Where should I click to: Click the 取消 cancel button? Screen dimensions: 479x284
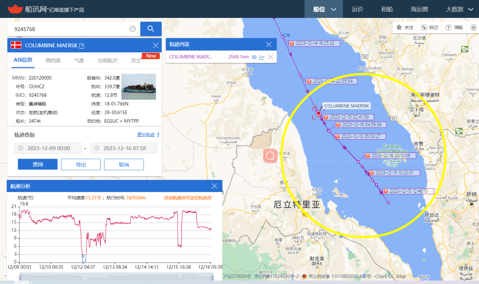click(124, 164)
